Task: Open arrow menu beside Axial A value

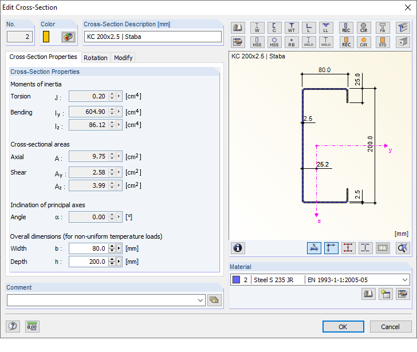Action: (x=119, y=156)
